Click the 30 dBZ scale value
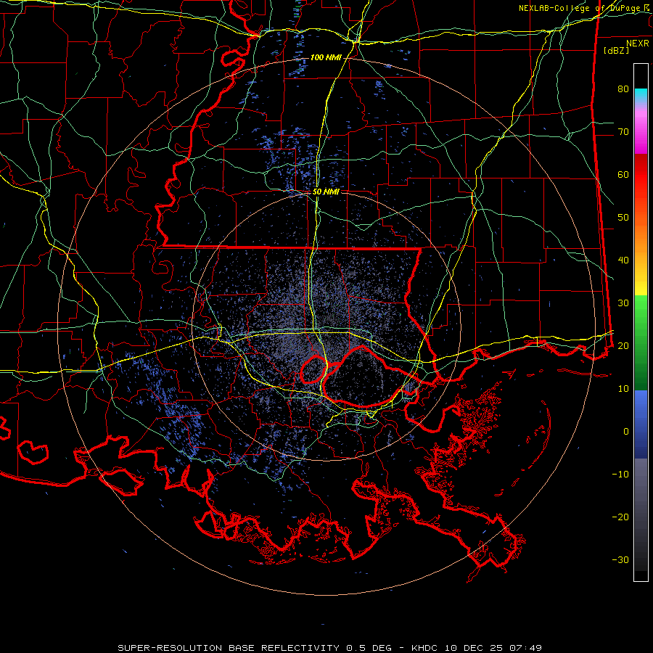This screenshot has height=653, width=653. click(623, 303)
